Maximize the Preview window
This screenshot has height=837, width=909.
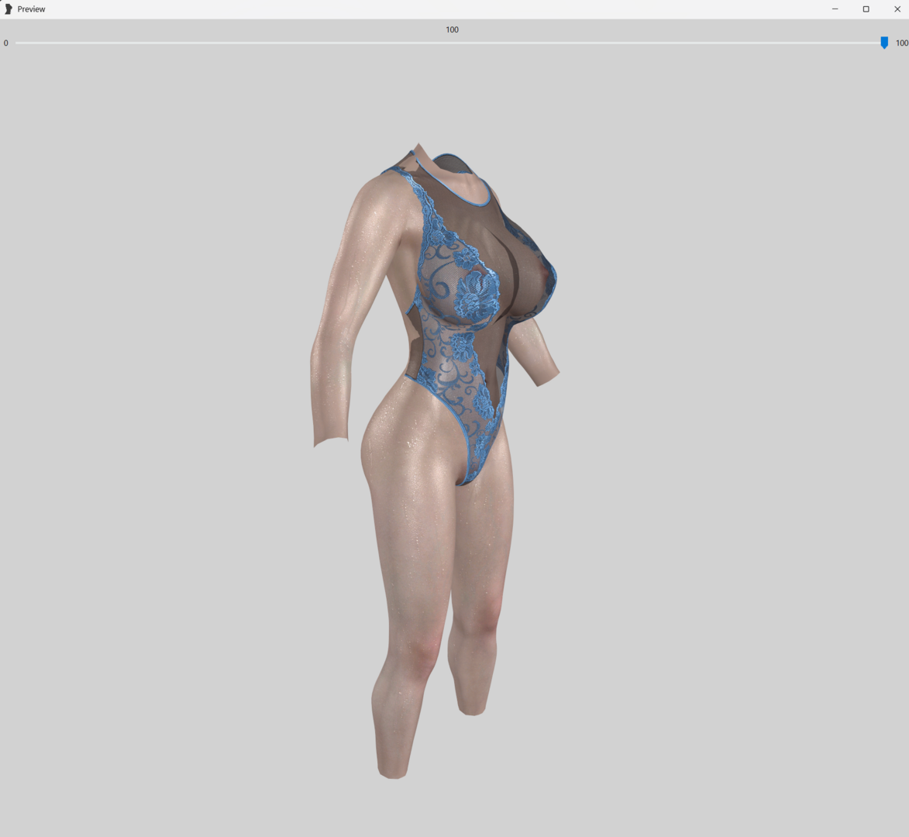click(x=866, y=9)
